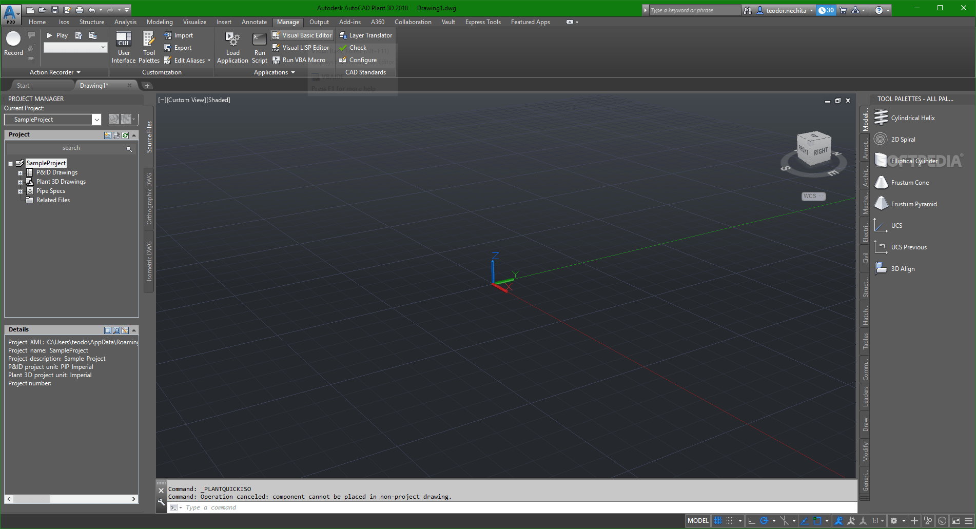
Task: Open Load Application dialog
Action: (232, 46)
